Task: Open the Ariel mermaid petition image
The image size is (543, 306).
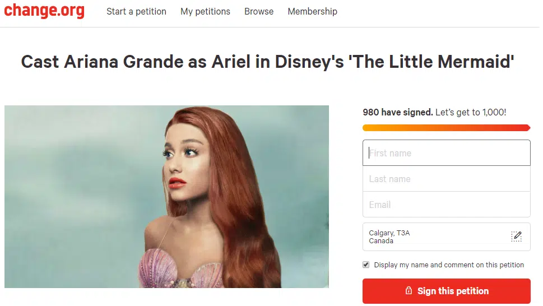Action: tap(166, 196)
